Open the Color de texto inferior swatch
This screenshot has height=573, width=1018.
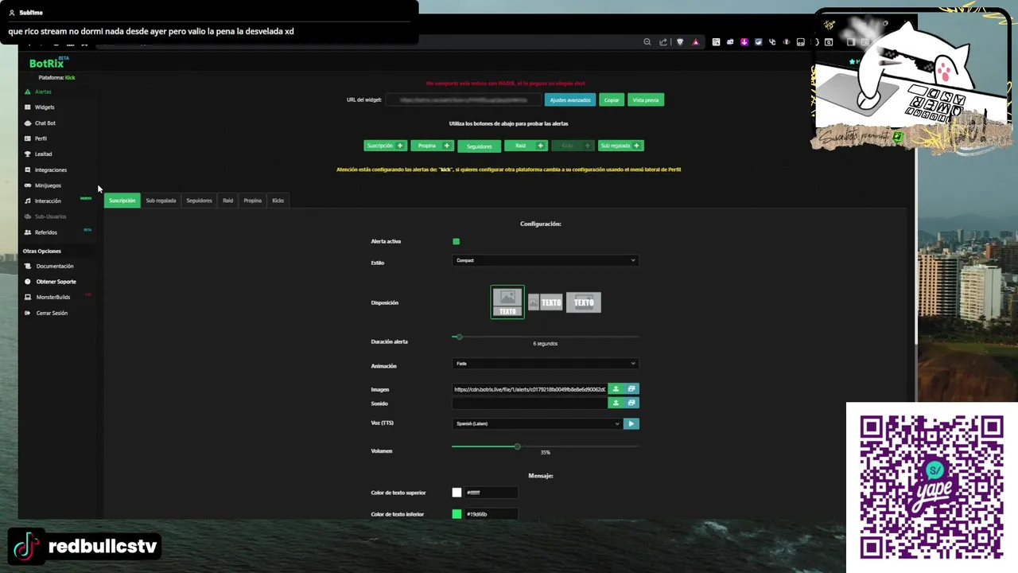click(x=457, y=514)
